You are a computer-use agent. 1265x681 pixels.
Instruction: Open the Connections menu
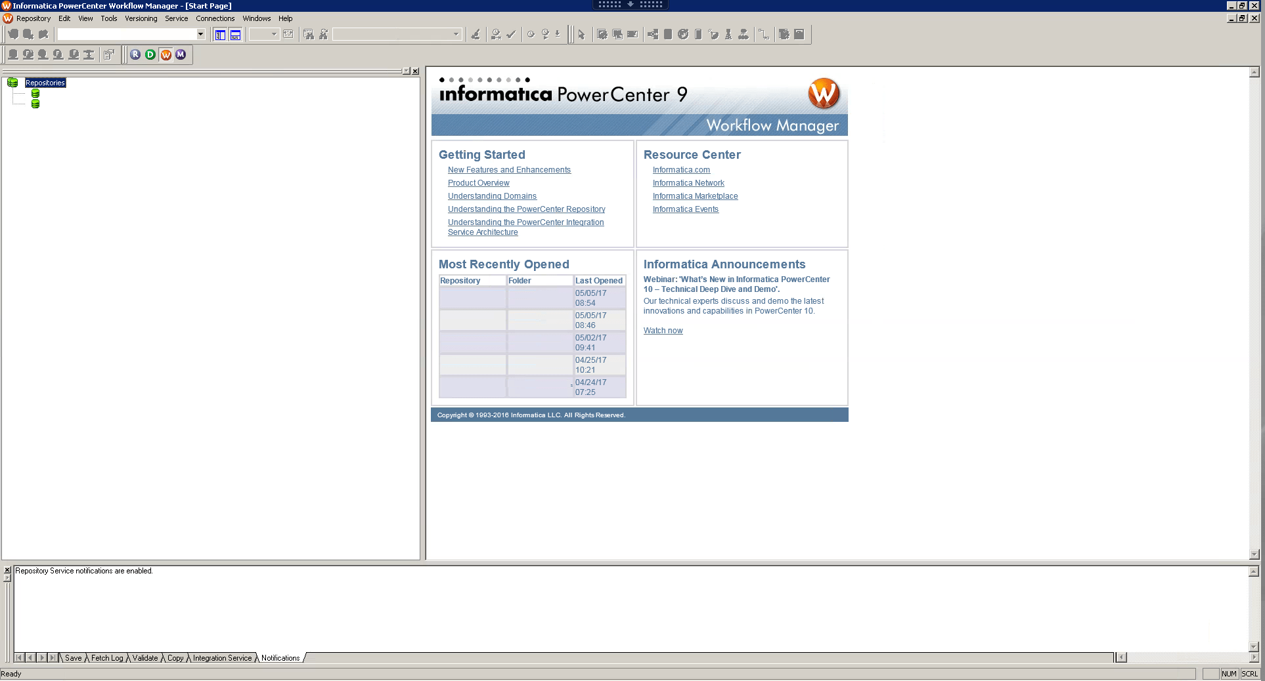(x=215, y=18)
